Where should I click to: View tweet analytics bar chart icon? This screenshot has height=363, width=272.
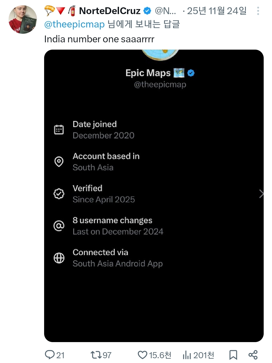click(x=187, y=355)
